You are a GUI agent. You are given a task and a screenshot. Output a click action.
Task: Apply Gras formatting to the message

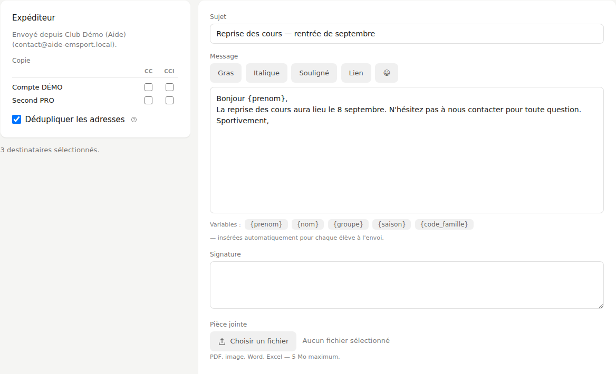pos(226,73)
